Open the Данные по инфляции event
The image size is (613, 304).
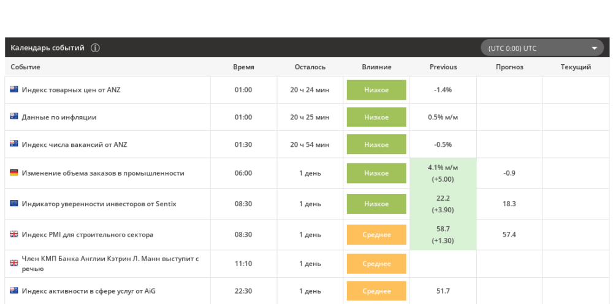click(x=59, y=117)
